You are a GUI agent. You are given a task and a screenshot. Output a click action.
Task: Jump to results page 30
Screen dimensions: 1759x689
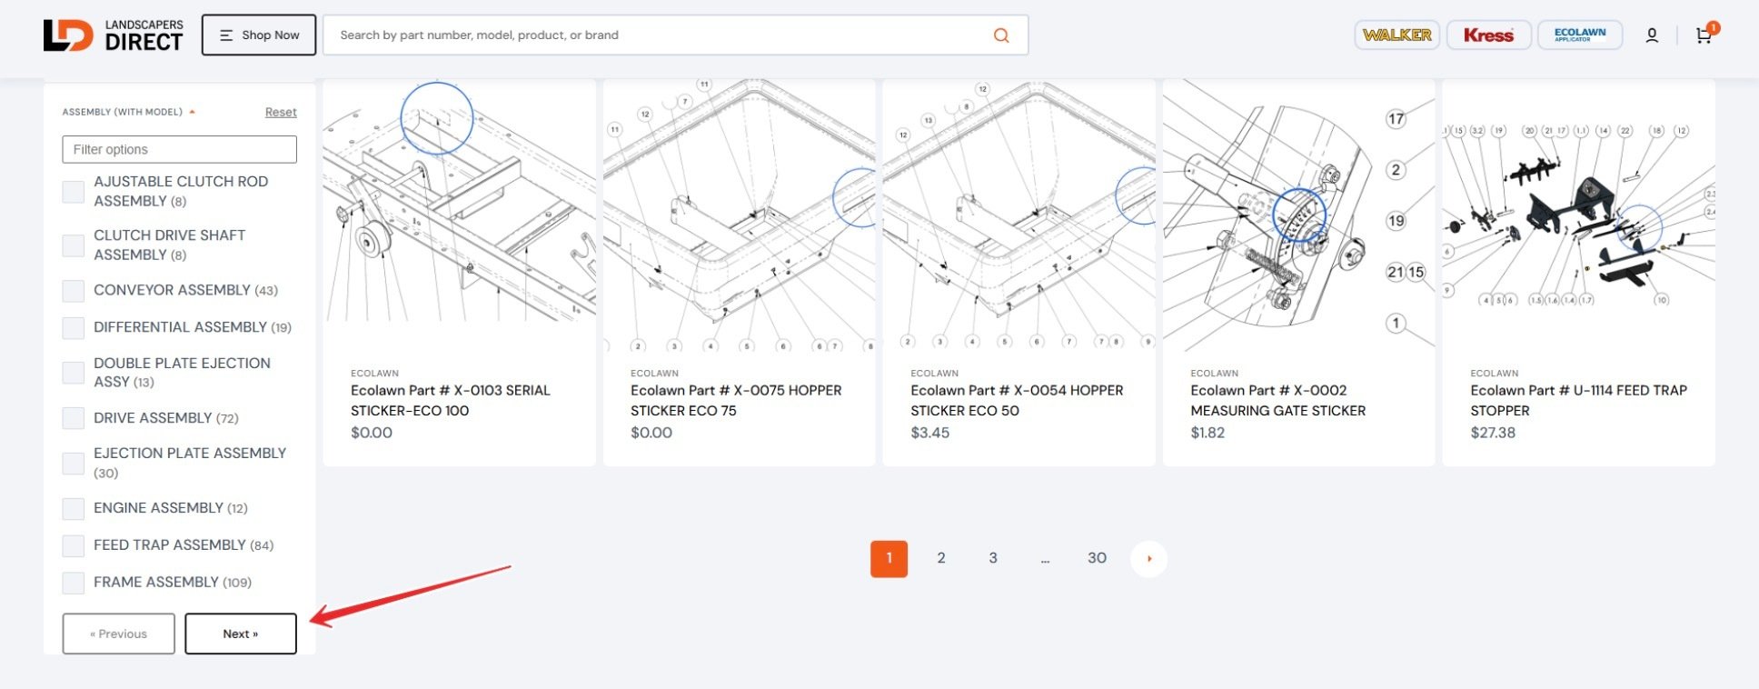pyautogui.click(x=1098, y=558)
